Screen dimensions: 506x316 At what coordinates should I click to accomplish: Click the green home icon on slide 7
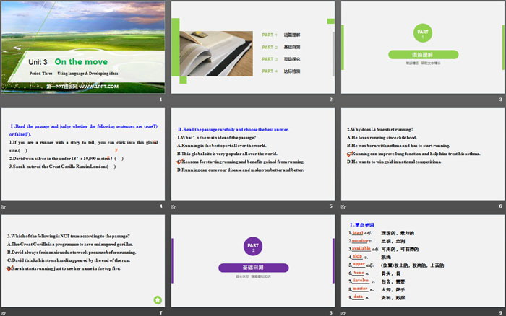[158, 300]
